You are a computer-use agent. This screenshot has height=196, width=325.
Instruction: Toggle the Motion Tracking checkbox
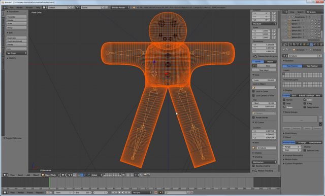256,171
